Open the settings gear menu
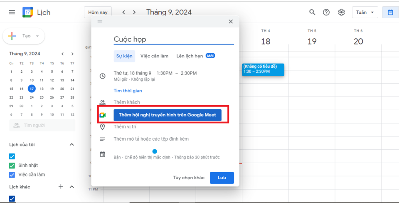Viewport: 399px width, 203px height. 341,12
